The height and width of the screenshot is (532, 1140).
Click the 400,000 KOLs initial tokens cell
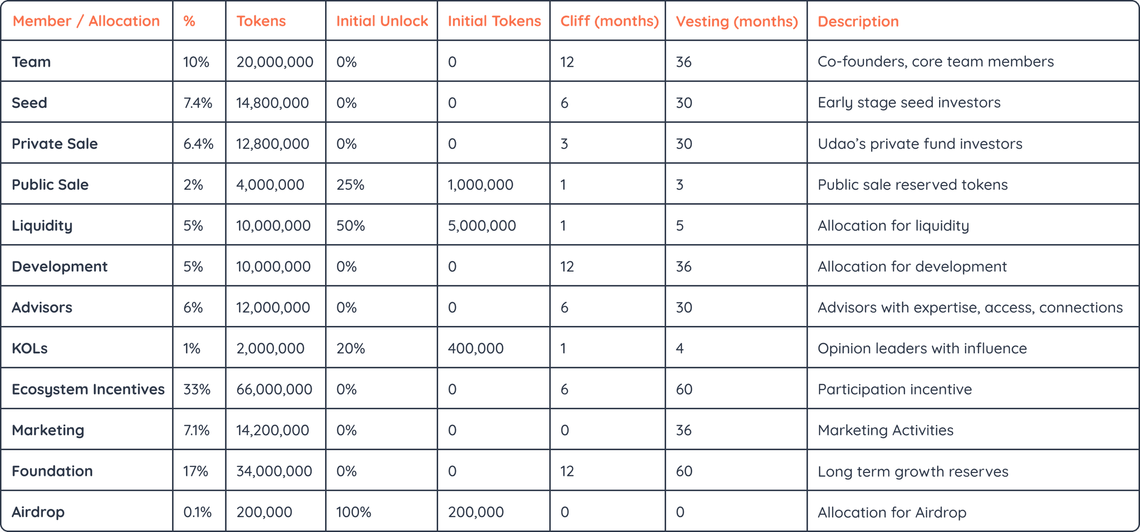tap(475, 348)
